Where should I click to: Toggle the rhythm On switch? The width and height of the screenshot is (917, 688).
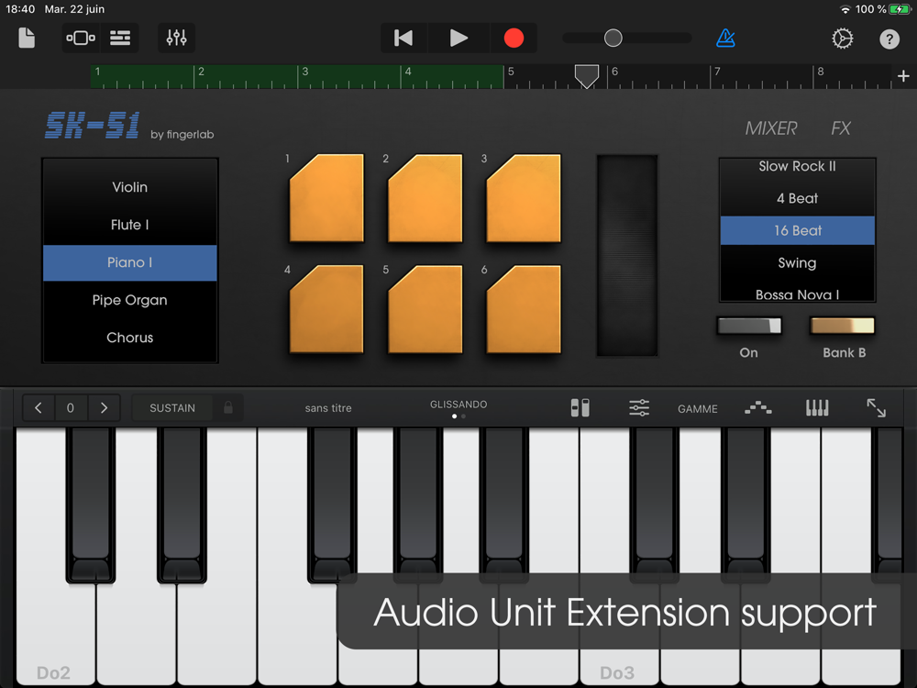[749, 326]
